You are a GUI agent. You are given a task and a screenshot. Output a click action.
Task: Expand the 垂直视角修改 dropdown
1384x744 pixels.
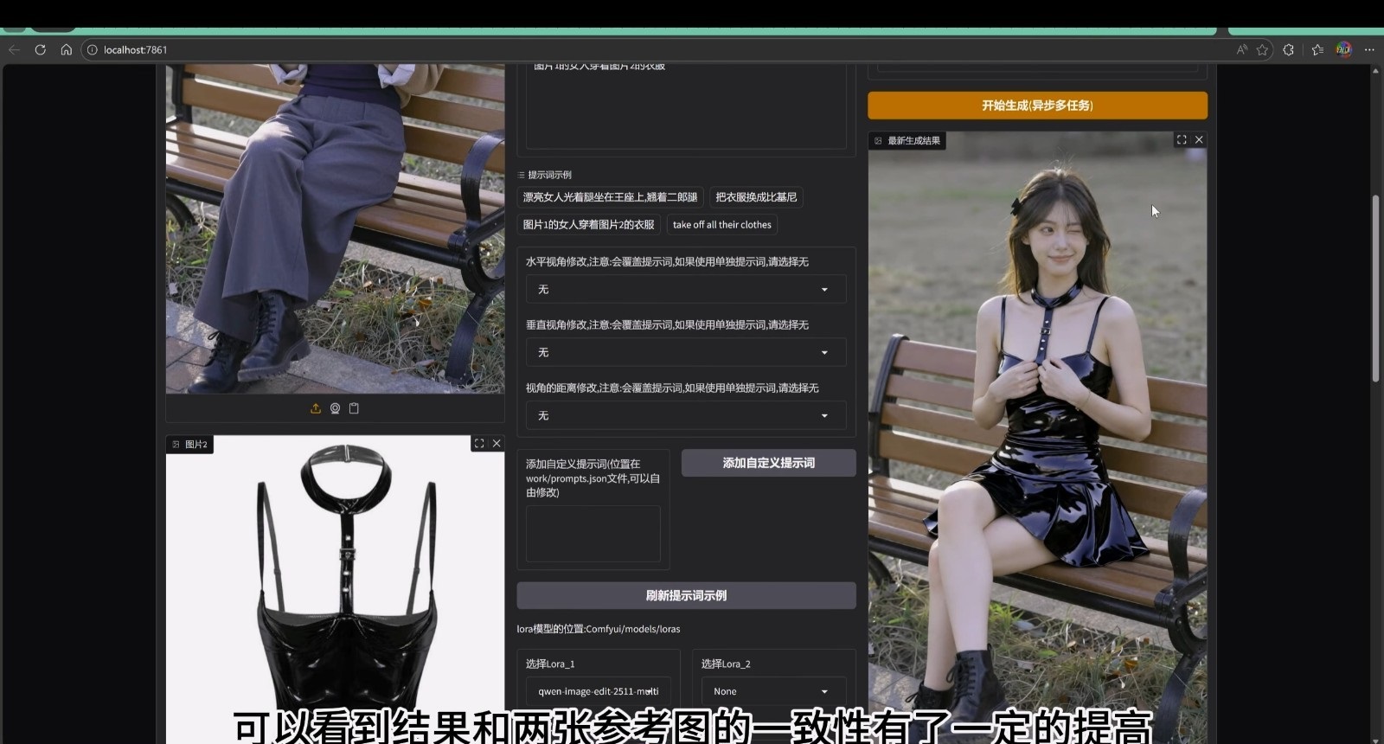point(685,352)
